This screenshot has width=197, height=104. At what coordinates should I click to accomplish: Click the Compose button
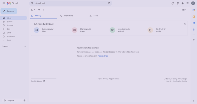click(9, 11)
